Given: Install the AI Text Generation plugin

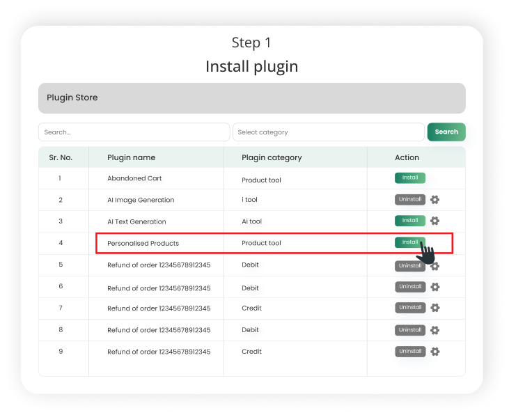Looking at the screenshot, I should click(x=410, y=221).
